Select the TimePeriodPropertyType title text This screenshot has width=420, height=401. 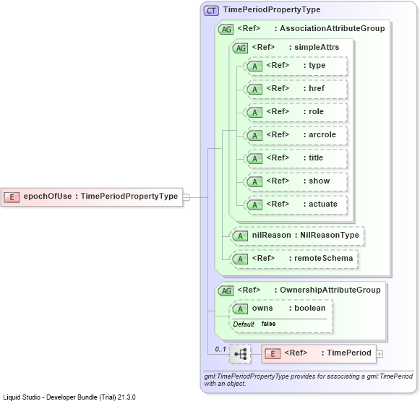point(272,9)
